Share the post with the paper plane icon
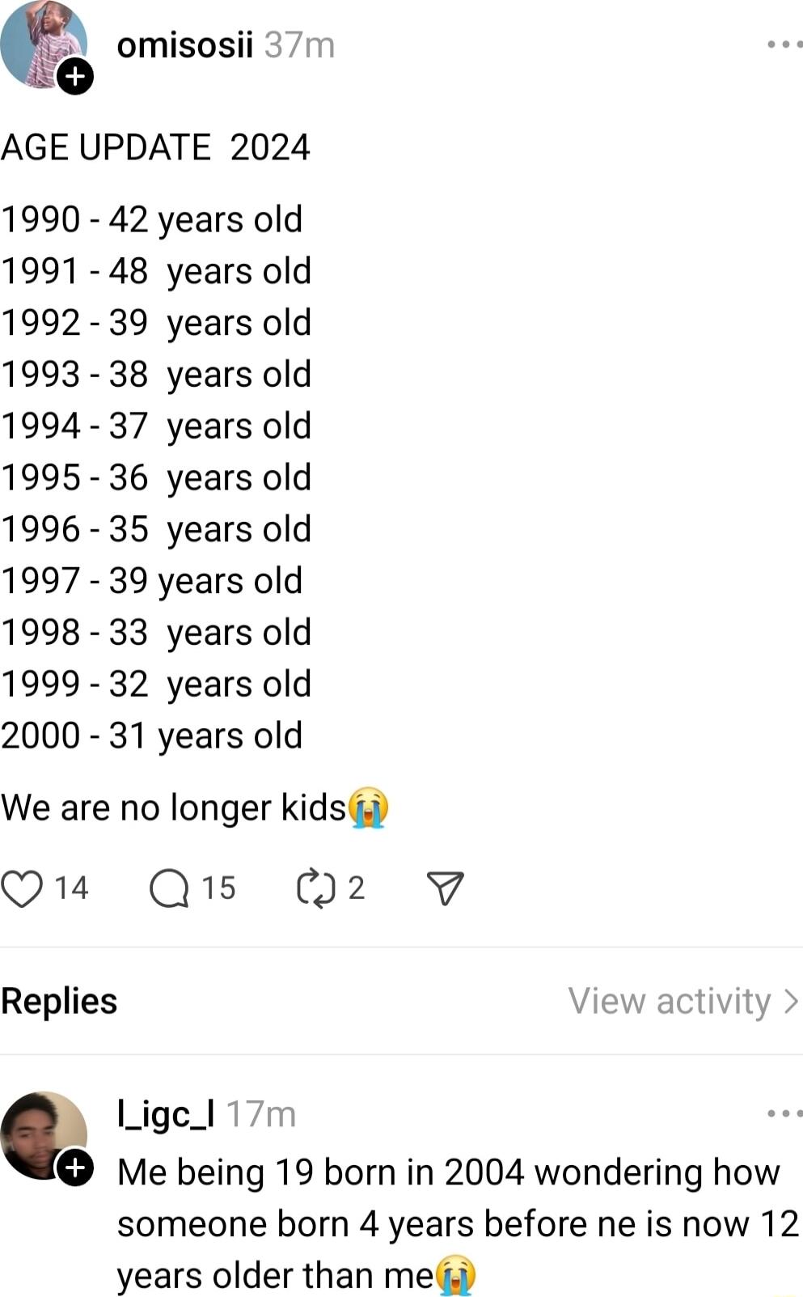Viewport: 803px width, 1297px height. (x=445, y=888)
